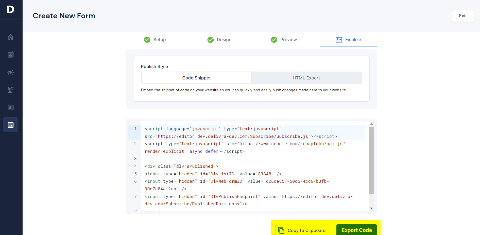Select the Finalize step tab
480x235 pixels.
pyautogui.click(x=348, y=40)
